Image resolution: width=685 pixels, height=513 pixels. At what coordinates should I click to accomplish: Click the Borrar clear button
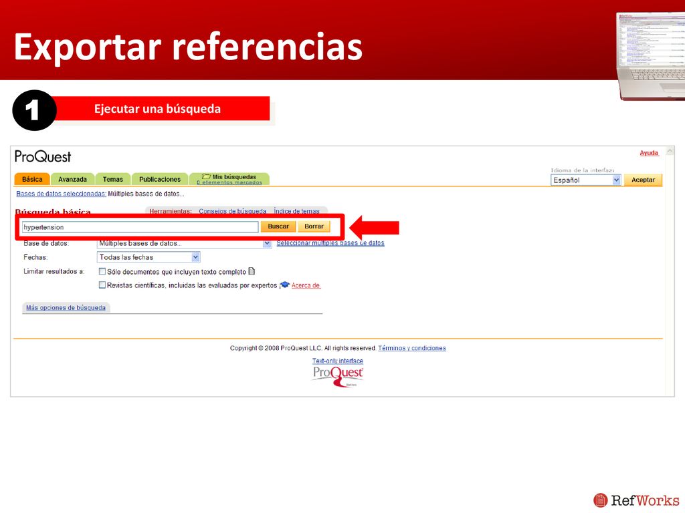[x=314, y=226]
